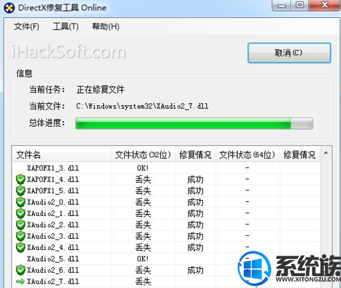Click 文件状态(64位) column header

pyautogui.click(x=247, y=154)
